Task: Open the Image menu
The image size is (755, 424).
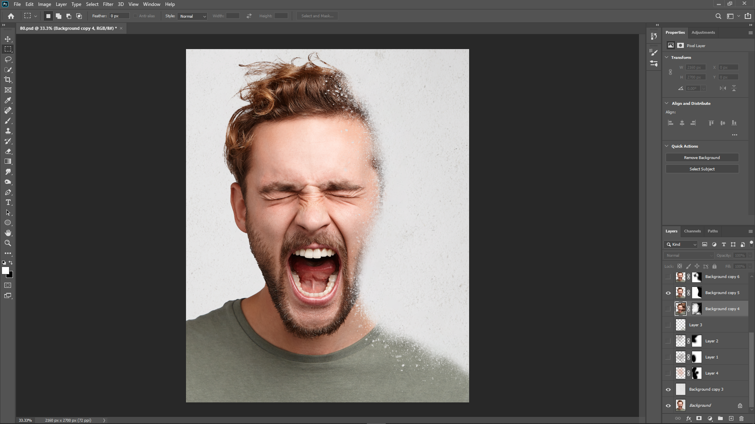Action: coord(44,4)
